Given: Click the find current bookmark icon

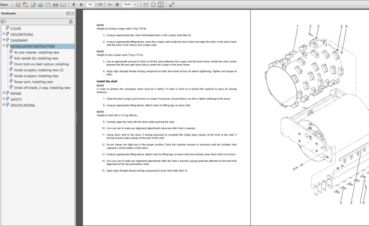Looking at the screenshot, I should (x=71, y=22).
